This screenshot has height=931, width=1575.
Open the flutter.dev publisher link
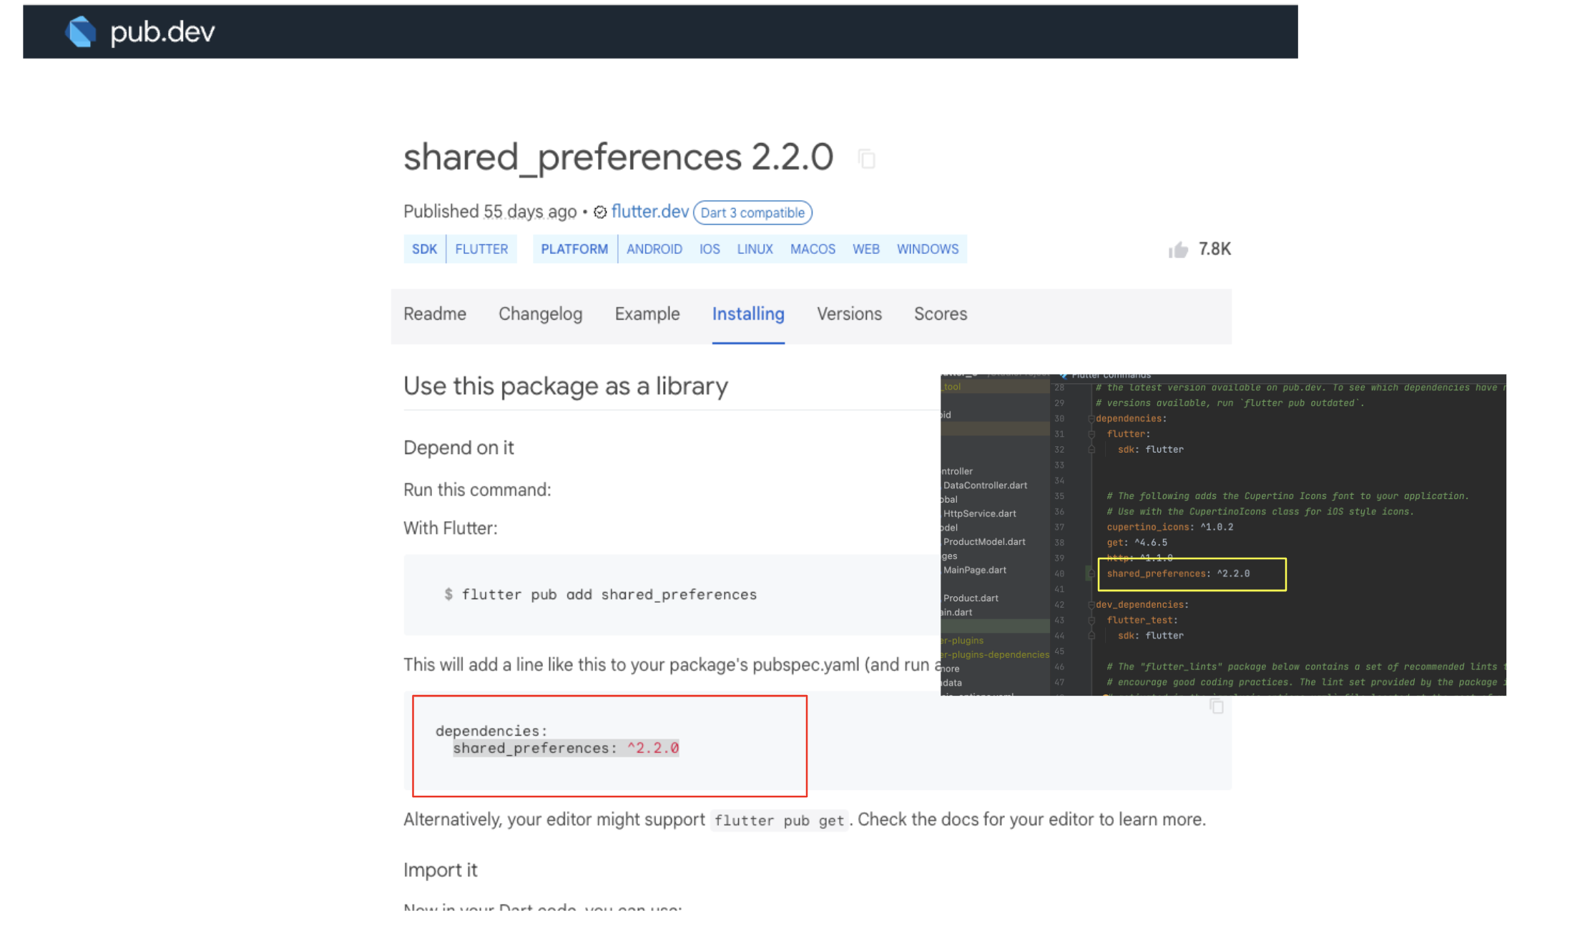[x=649, y=212]
